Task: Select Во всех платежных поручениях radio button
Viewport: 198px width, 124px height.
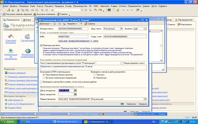Action: click(x=44, y=78)
